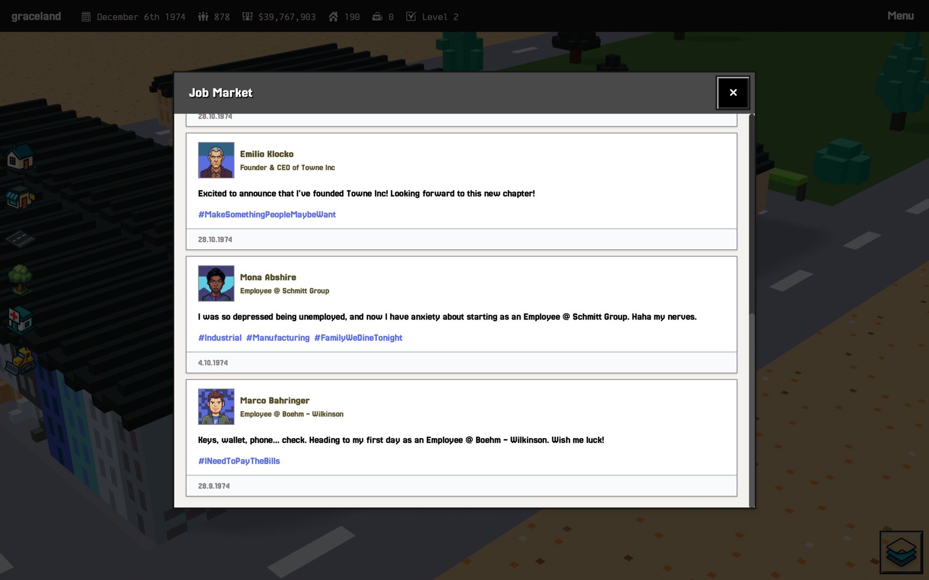
Task: Open the Menu in top bar
Action: [x=901, y=16]
